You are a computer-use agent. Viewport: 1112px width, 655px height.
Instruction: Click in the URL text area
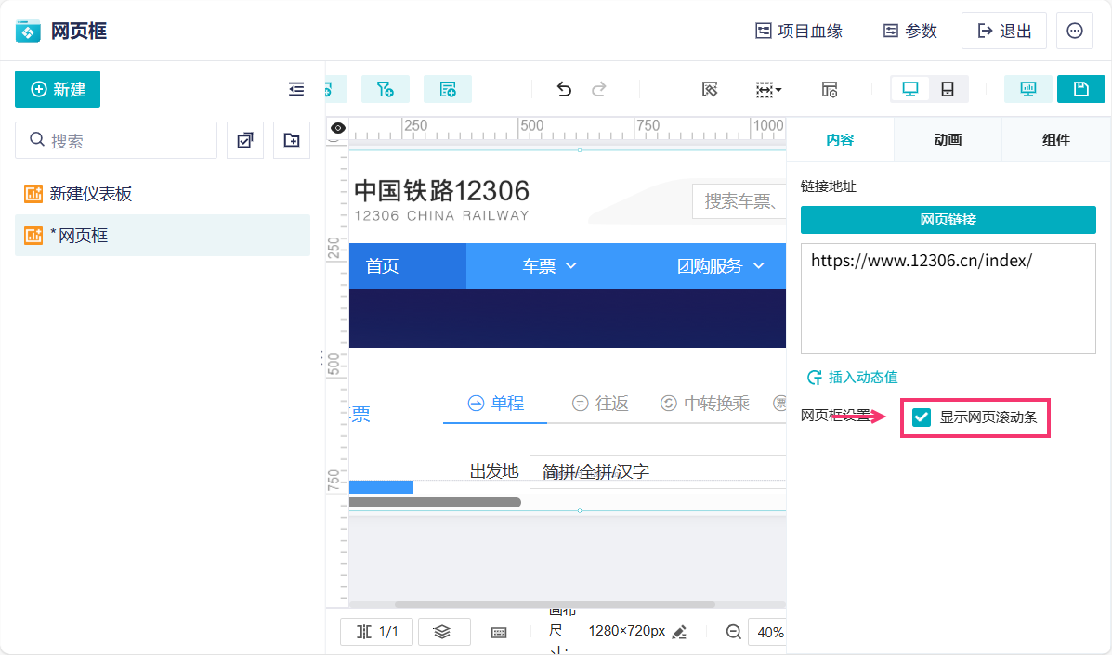pyautogui.click(x=948, y=298)
